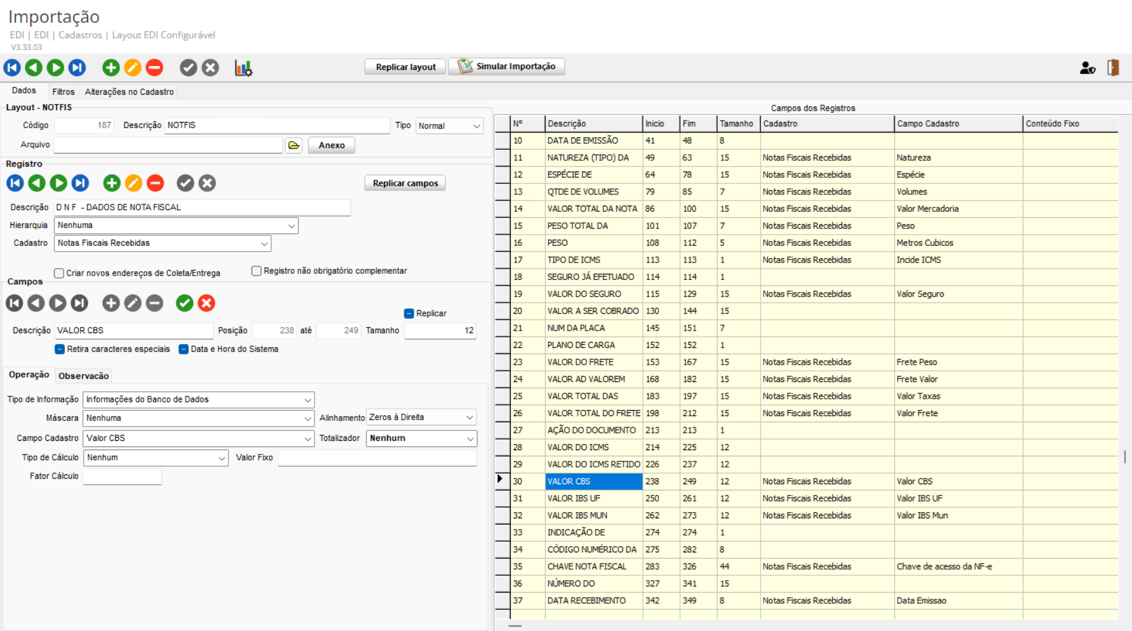Expand the Alinhamento dropdown
Screen dimensions: 1132x631
pos(469,418)
